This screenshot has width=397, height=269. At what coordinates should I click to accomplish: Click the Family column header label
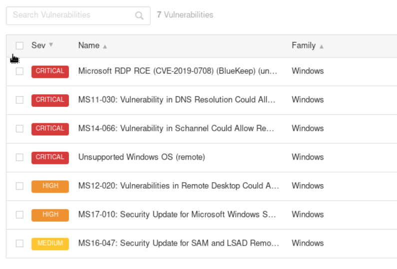click(x=304, y=45)
